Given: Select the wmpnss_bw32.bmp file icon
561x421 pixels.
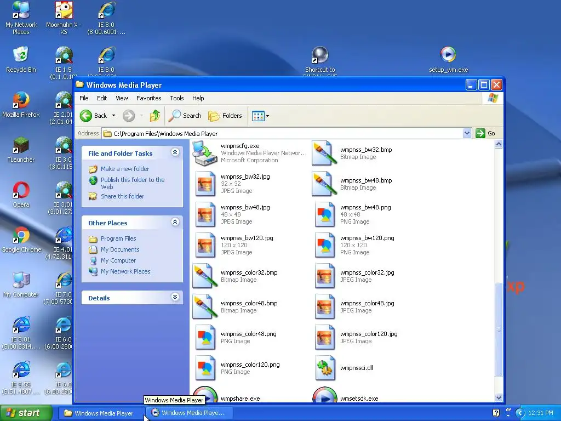Looking at the screenshot, I should (324, 153).
